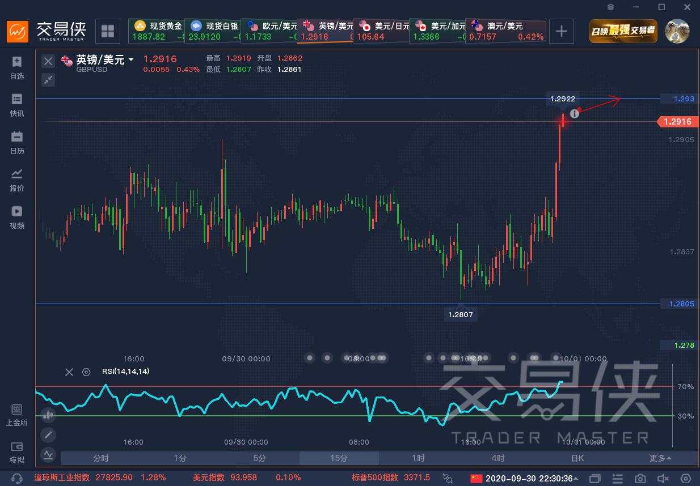
Task: Click the info icon near latest candle
Action: (574, 113)
